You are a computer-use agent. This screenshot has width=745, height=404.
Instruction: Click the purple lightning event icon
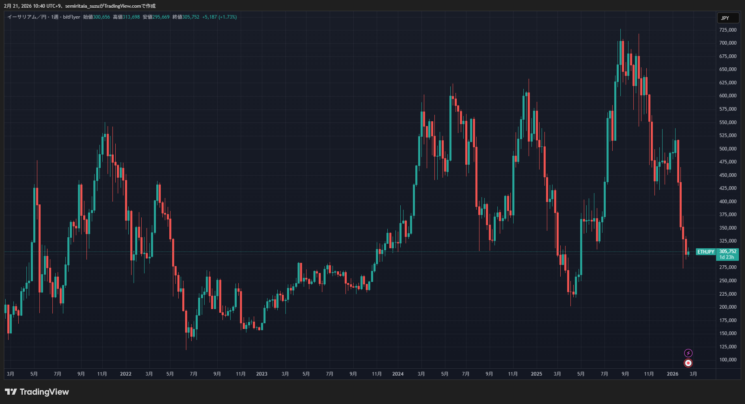(x=688, y=353)
